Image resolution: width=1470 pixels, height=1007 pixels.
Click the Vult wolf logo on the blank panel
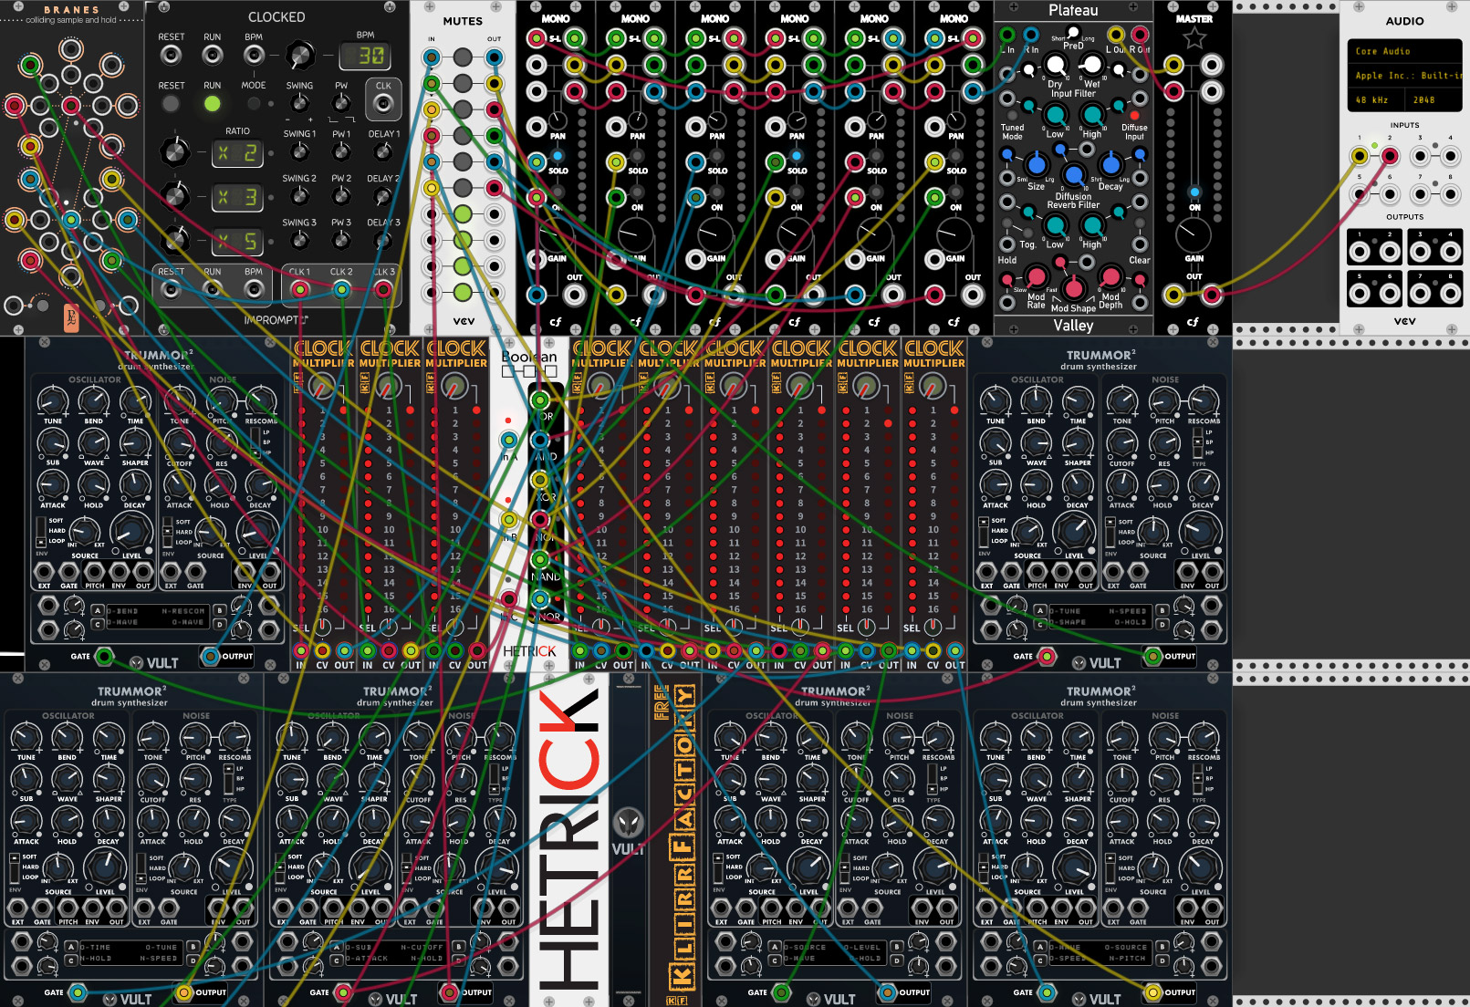pos(628,824)
